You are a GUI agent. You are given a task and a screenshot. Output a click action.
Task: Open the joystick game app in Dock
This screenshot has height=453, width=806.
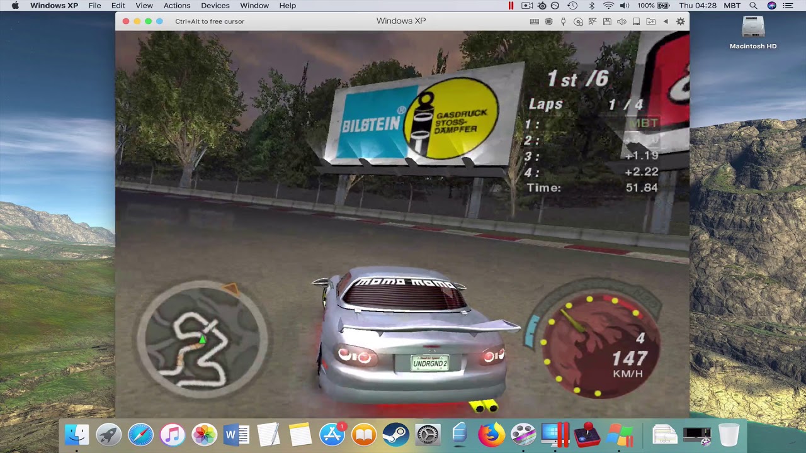point(588,435)
